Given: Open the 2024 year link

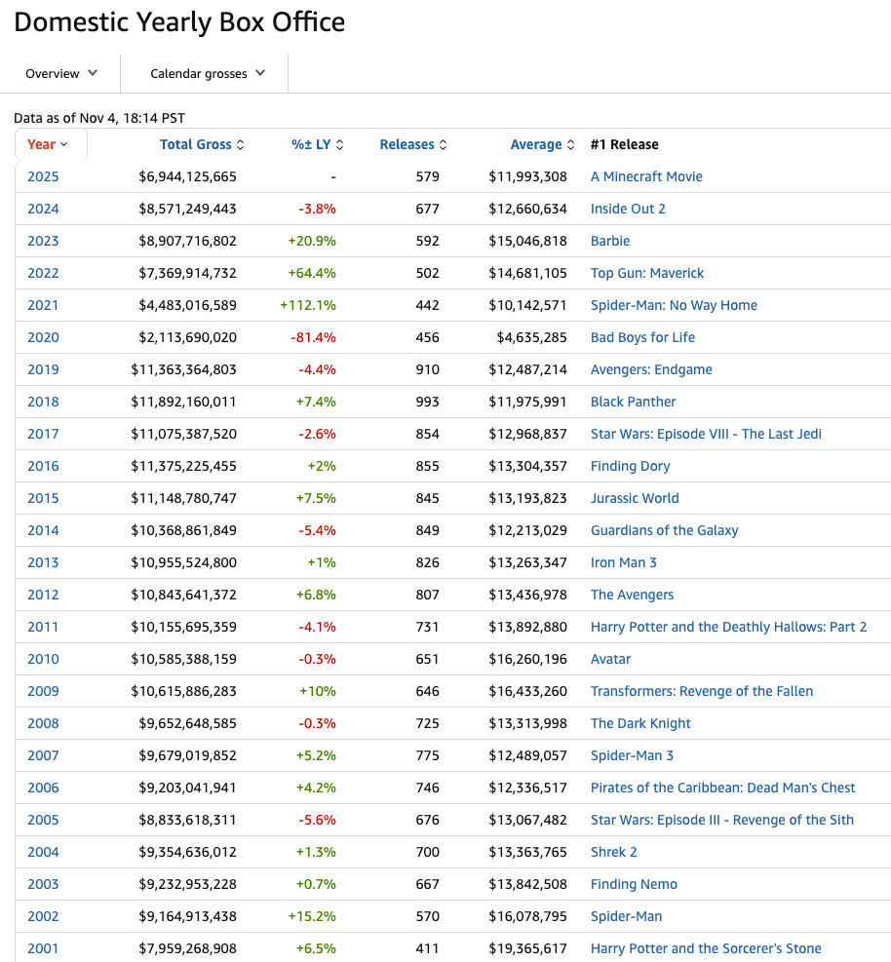Looking at the screenshot, I should (x=43, y=210).
